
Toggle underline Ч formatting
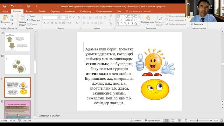(x=52, y=23)
